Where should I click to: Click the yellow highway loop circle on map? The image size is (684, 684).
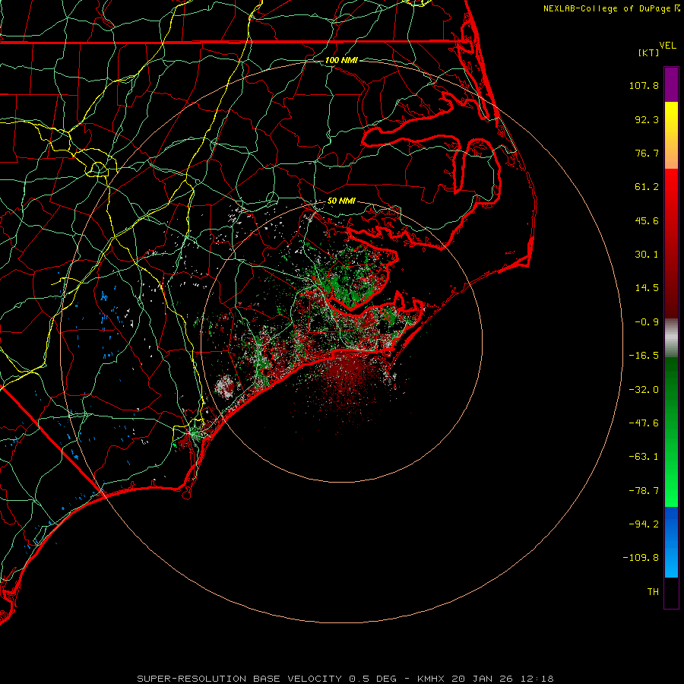98,169
